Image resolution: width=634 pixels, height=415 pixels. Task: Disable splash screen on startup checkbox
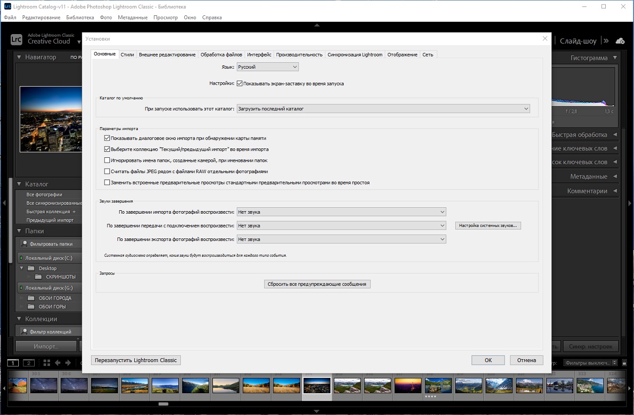click(x=240, y=84)
